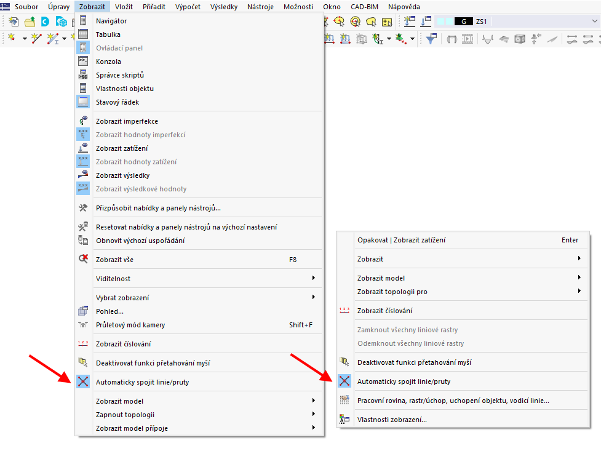Click the Konzola console icon
Screen dimensions: 601x451
tap(83, 62)
